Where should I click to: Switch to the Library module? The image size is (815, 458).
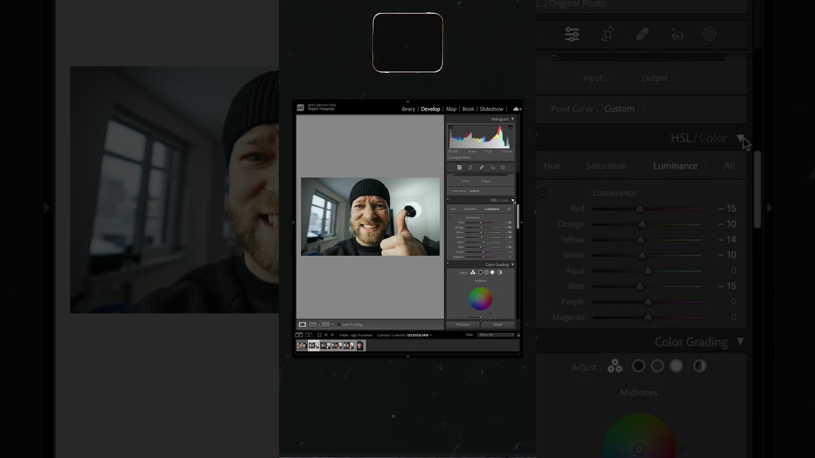(x=408, y=109)
